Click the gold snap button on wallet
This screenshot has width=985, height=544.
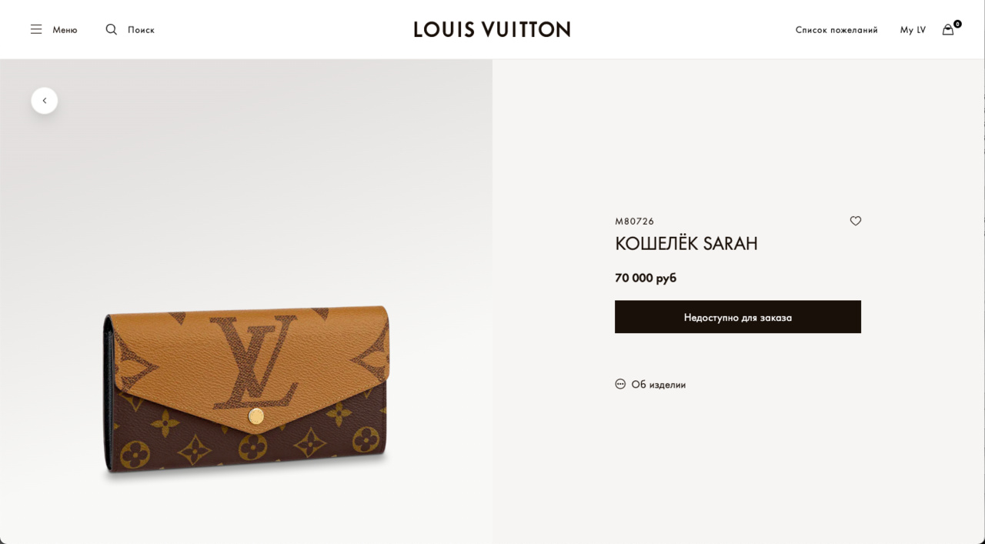(256, 416)
